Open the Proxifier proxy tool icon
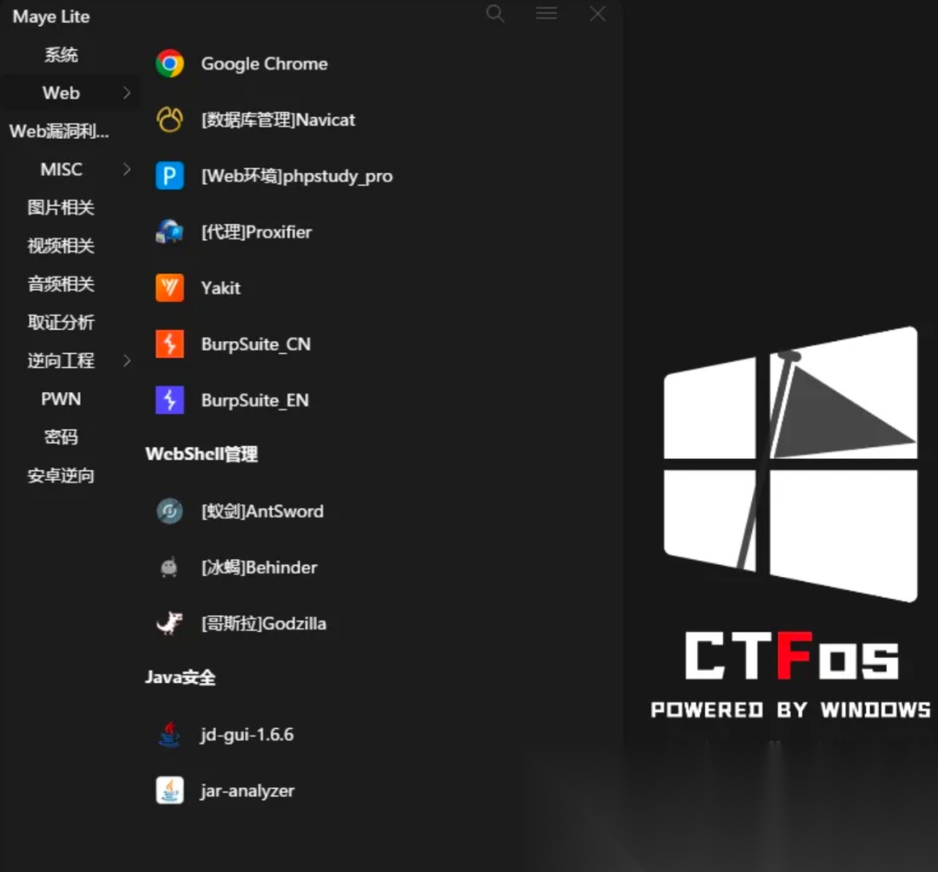Image resolution: width=938 pixels, height=872 pixels. tap(170, 232)
